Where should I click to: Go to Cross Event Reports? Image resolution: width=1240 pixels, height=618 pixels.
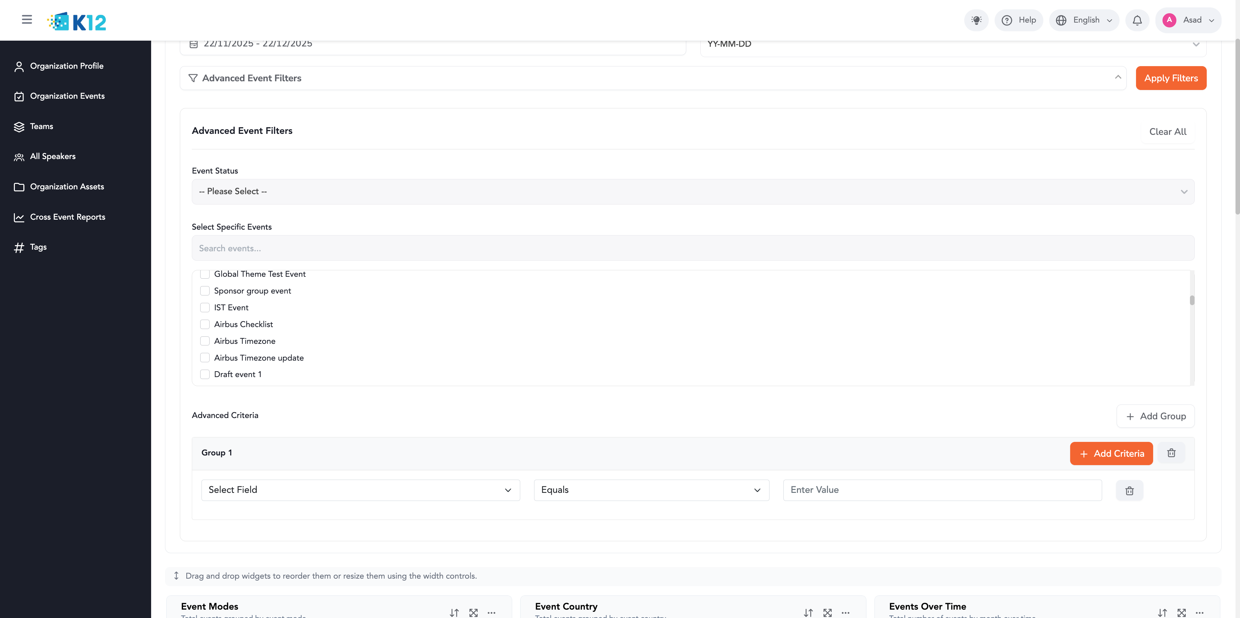pyautogui.click(x=67, y=217)
